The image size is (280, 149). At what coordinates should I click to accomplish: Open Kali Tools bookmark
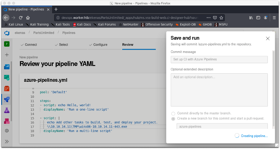pos(61,24)
